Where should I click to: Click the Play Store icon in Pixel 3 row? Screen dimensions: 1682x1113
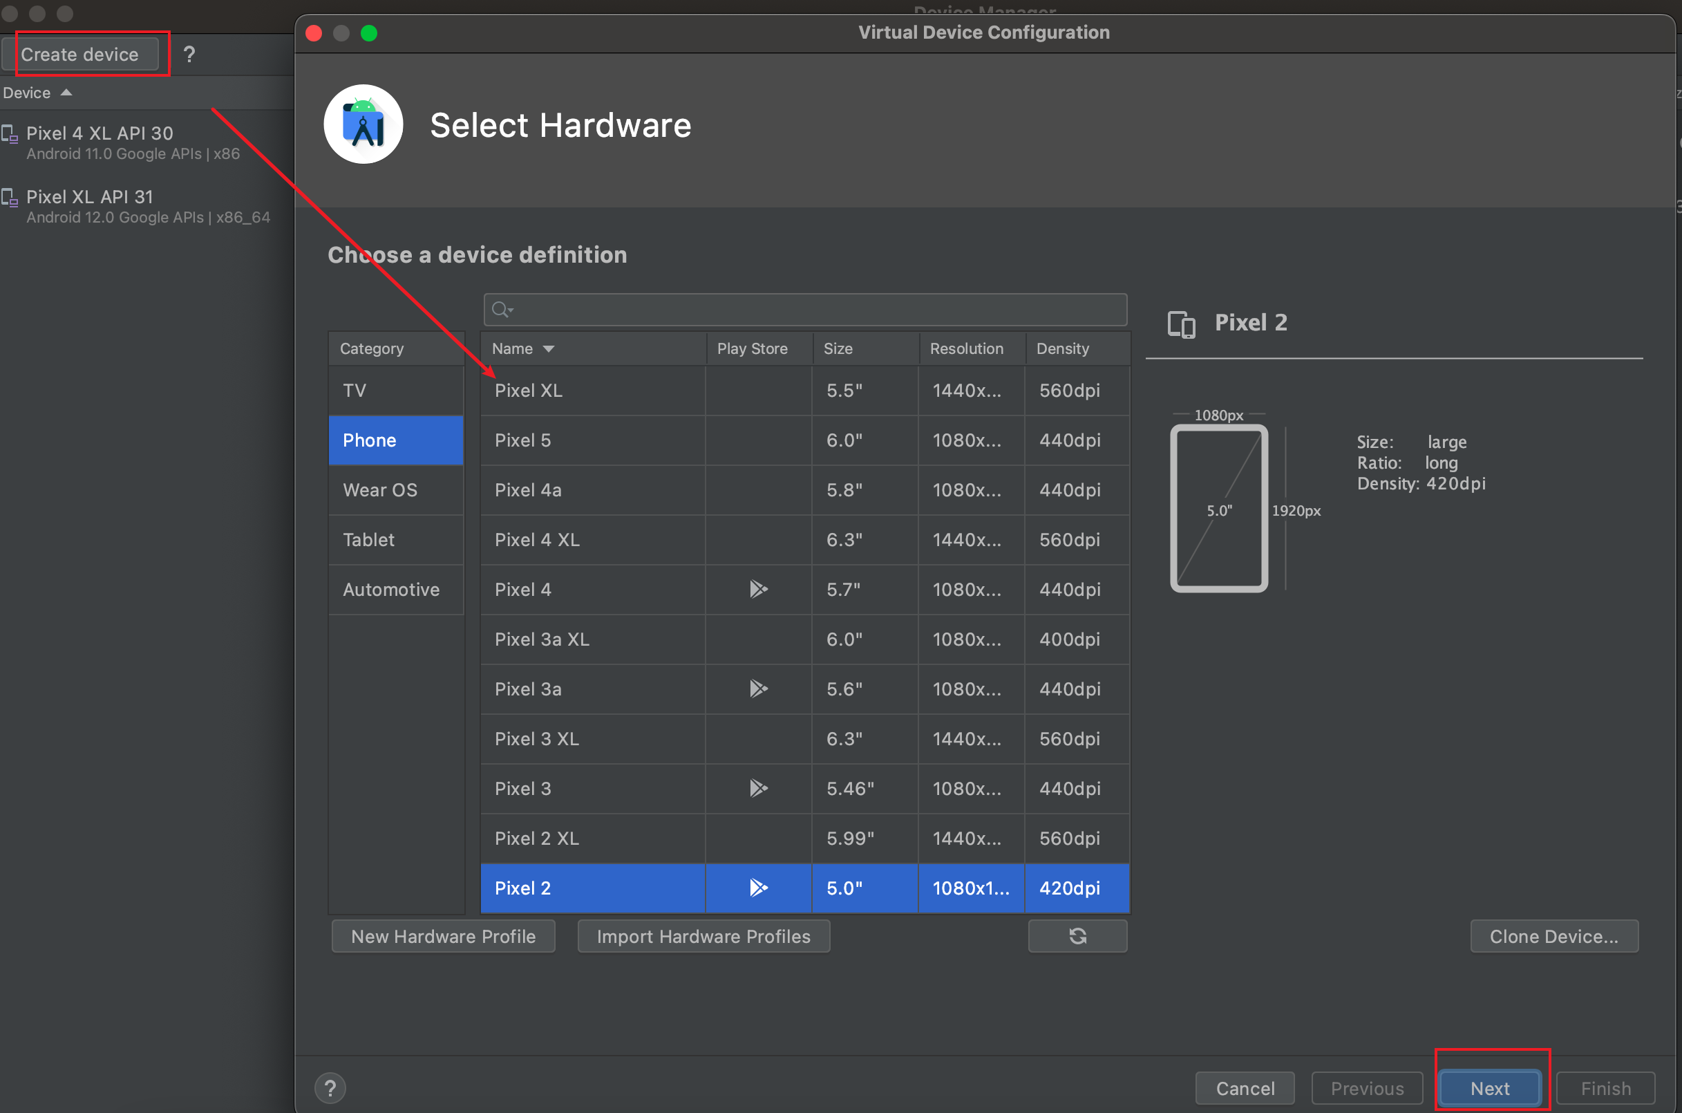(758, 788)
